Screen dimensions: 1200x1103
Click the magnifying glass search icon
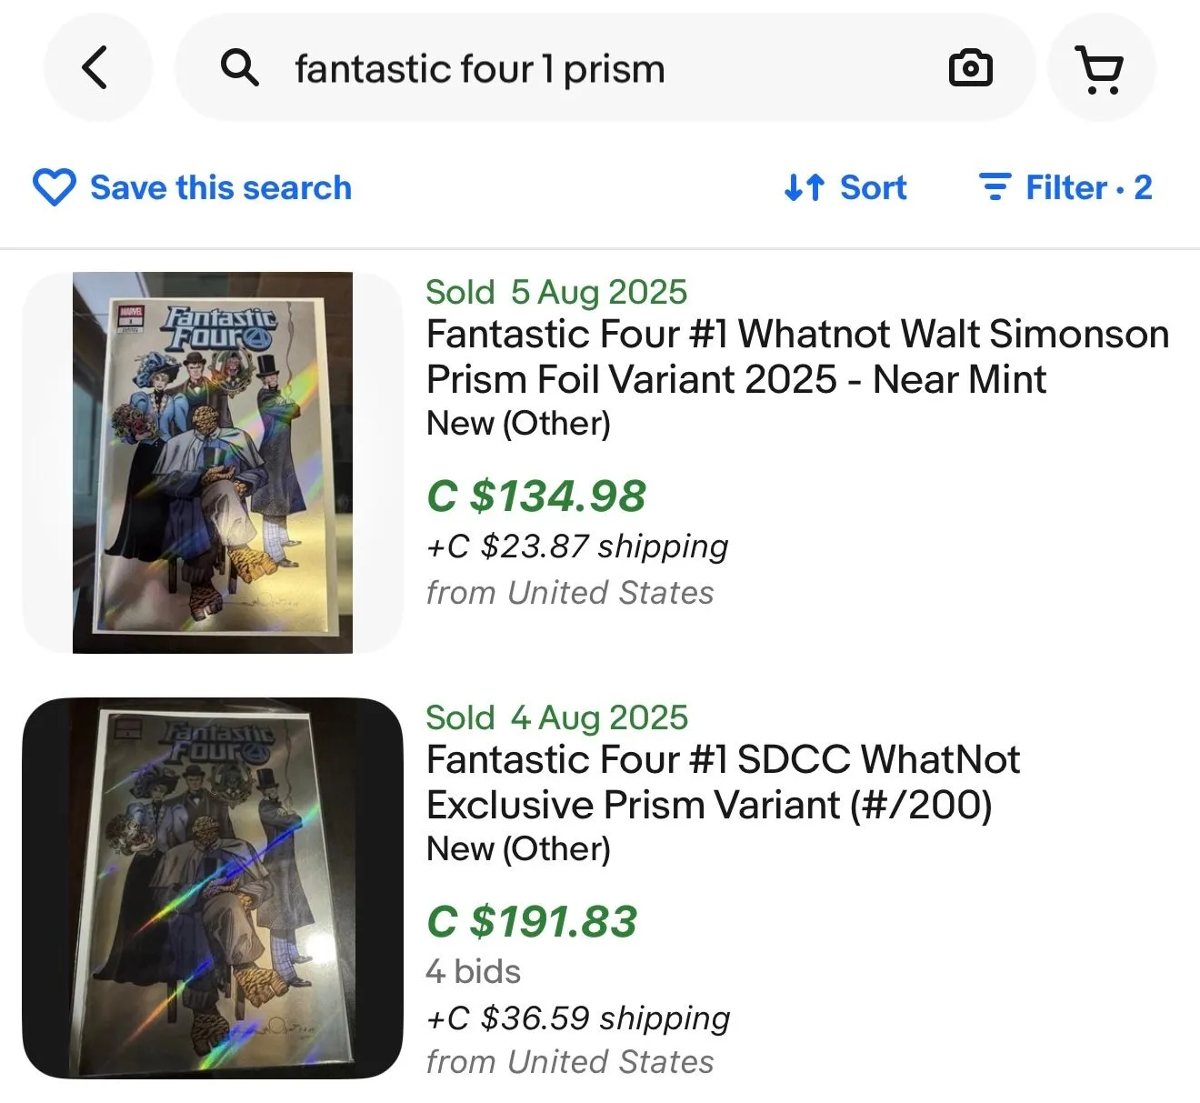point(240,68)
